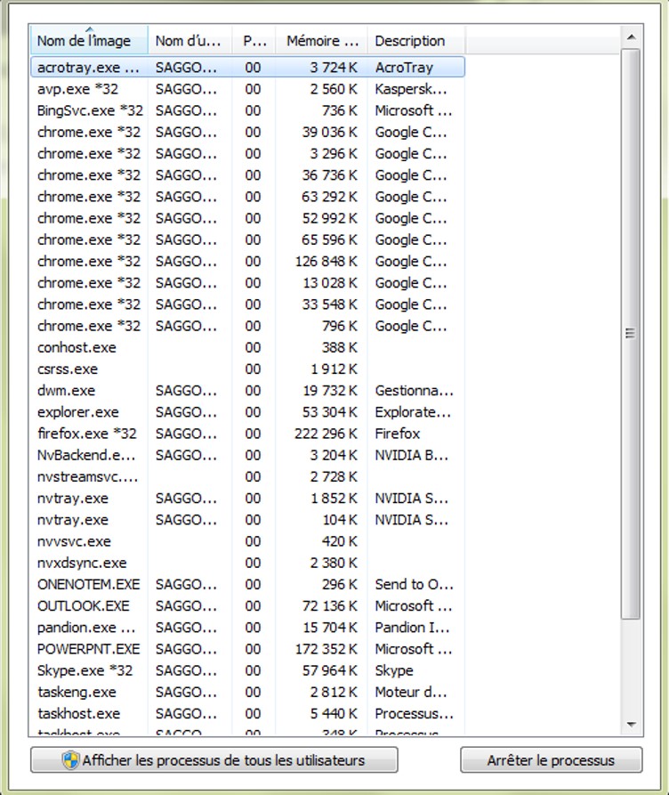This screenshot has height=795, width=669.
Task: Select the explorer.exe process
Action: pyautogui.click(x=248, y=412)
